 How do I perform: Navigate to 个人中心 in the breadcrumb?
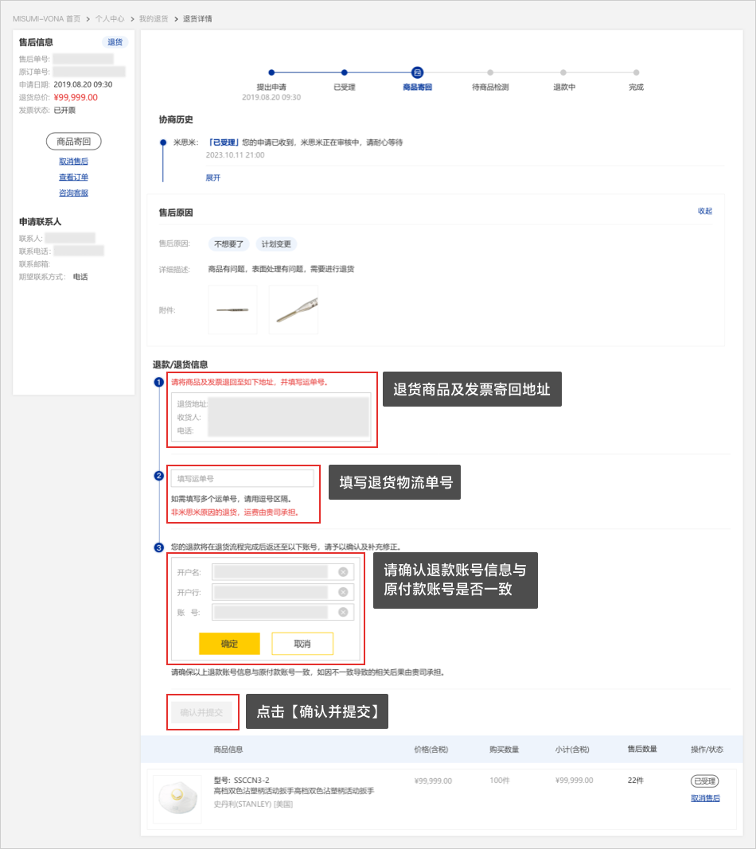coord(111,18)
